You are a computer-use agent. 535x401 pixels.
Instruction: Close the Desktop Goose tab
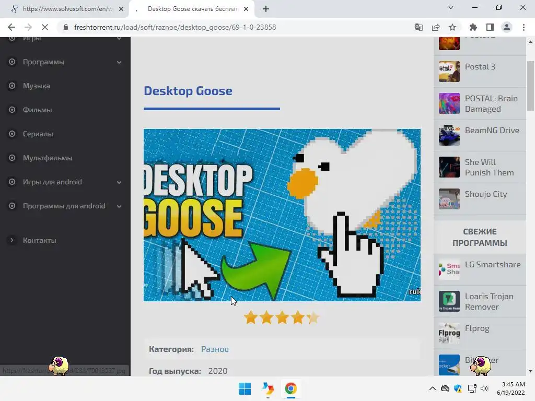tap(246, 9)
